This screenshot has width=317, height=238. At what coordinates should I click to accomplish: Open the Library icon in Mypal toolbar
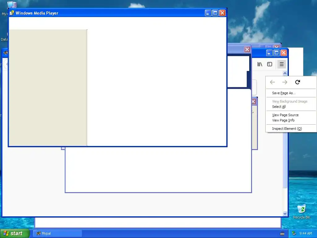click(260, 64)
